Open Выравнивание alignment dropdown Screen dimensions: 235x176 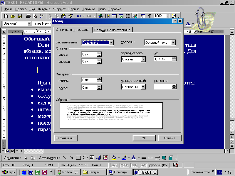pos(111,43)
